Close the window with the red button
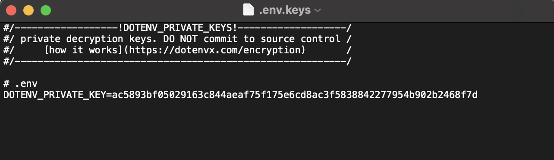Screen dimensions: 554x160 (x=11, y=10)
